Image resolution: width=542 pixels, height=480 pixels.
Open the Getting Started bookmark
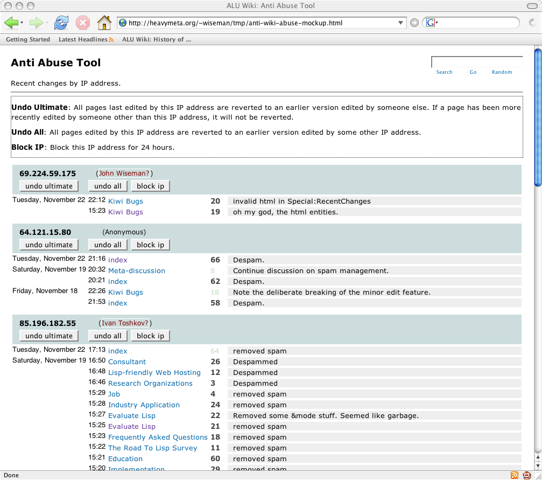28,39
